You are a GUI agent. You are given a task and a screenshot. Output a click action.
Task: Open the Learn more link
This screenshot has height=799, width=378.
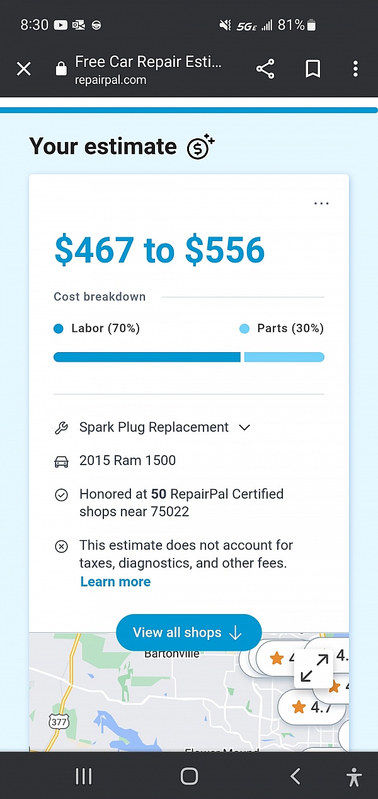115,582
